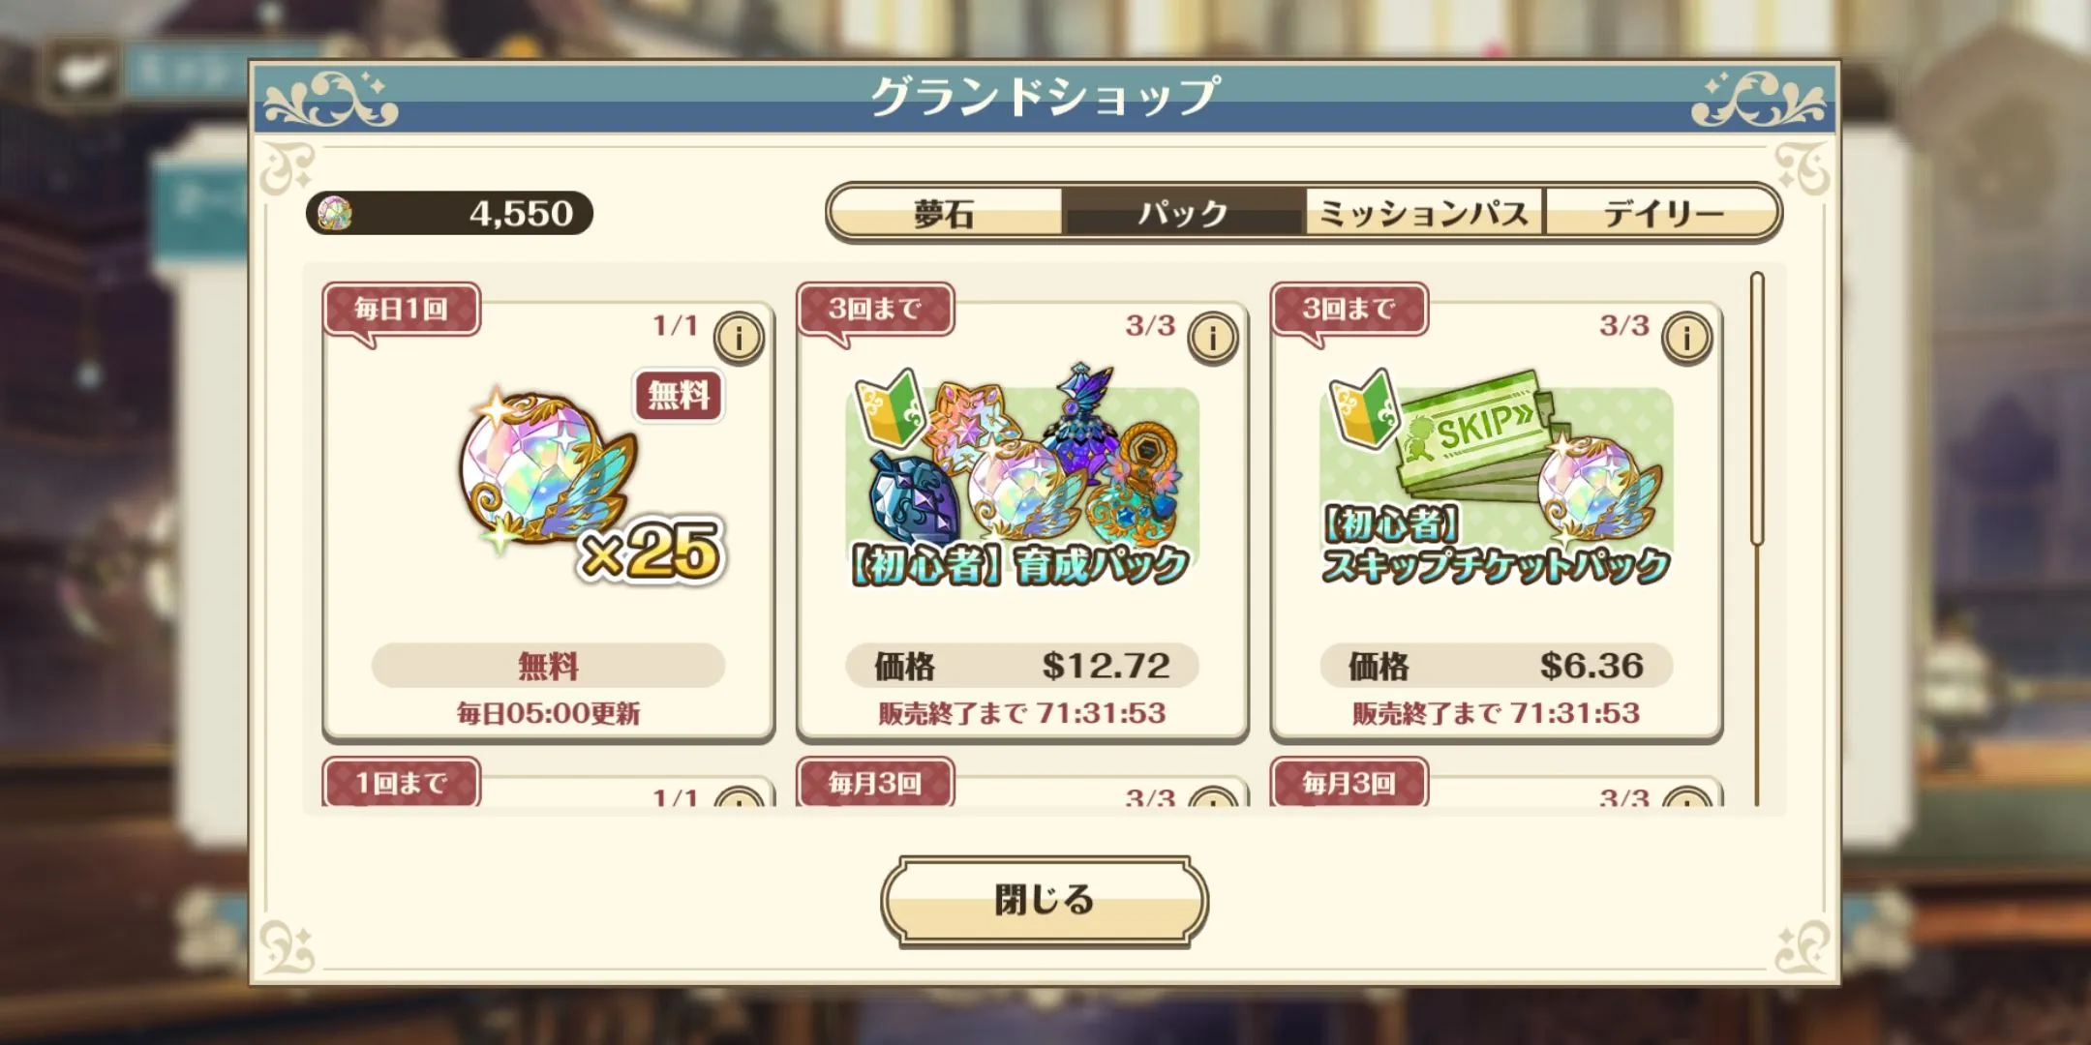2091x1045 pixels.
Task: Switch to the 夢石 tab
Action: (945, 213)
